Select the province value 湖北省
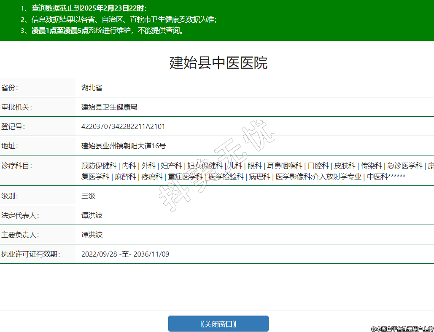 (92, 88)
